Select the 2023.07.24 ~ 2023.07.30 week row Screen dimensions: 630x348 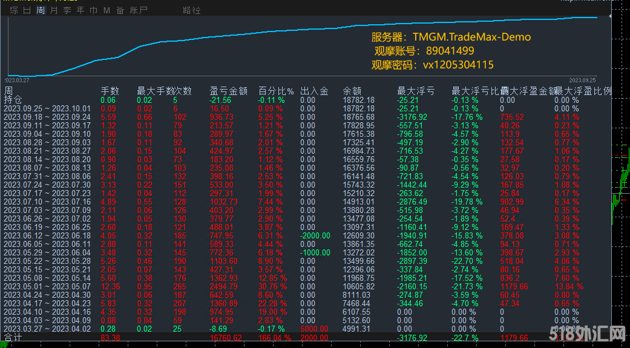tap(291, 185)
